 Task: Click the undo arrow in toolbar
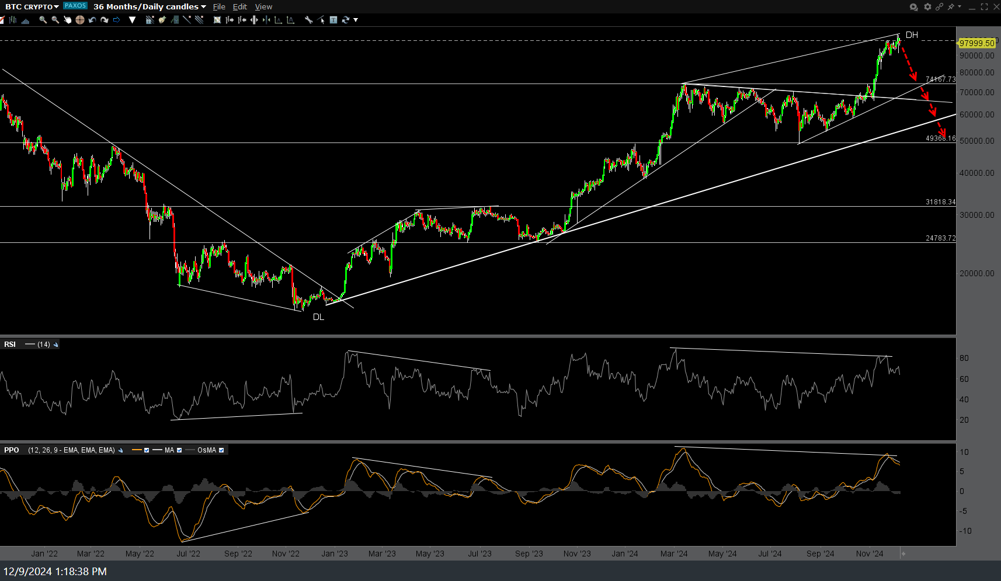point(92,20)
